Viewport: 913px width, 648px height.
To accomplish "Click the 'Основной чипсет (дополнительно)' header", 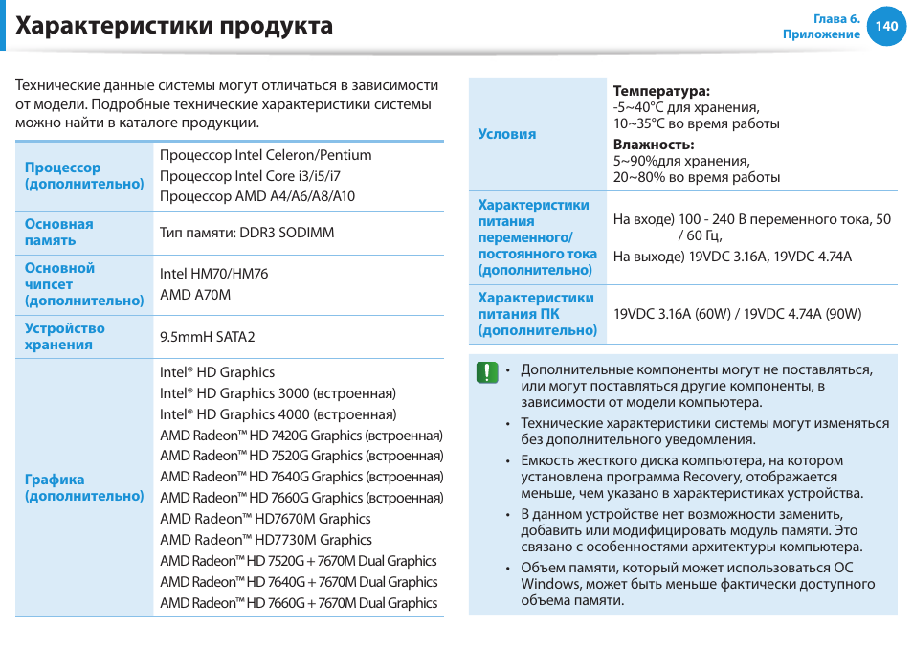I will (x=84, y=284).
